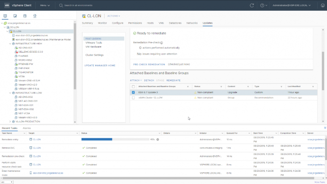Select the VCSA VM in tree
The image size is (327, 184).
21,77
